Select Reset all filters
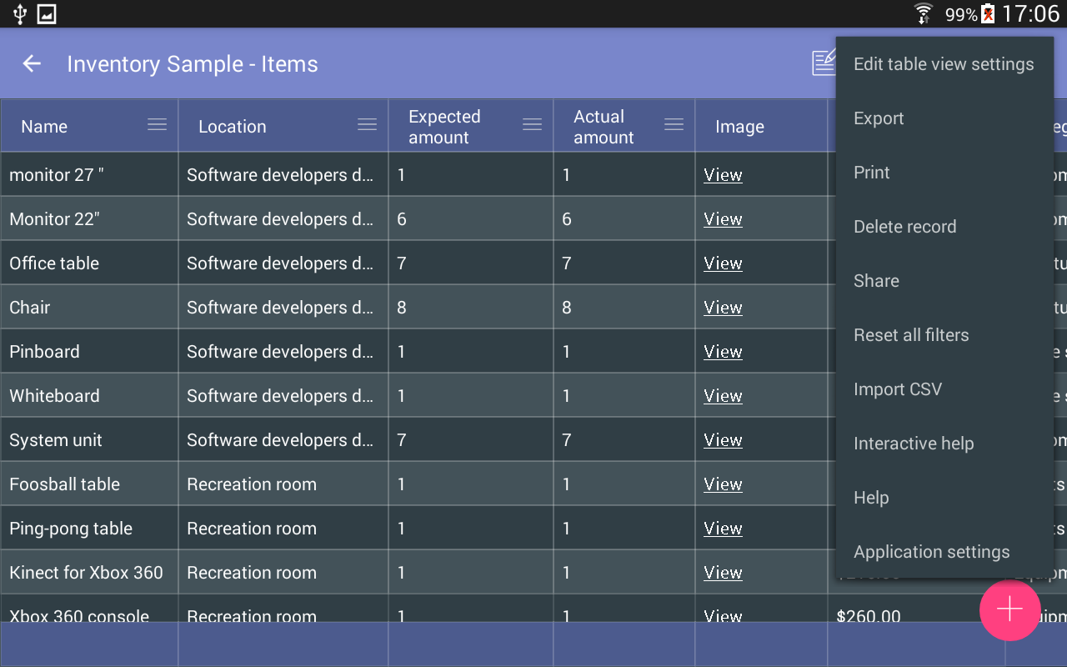This screenshot has width=1067, height=667. click(944, 335)
